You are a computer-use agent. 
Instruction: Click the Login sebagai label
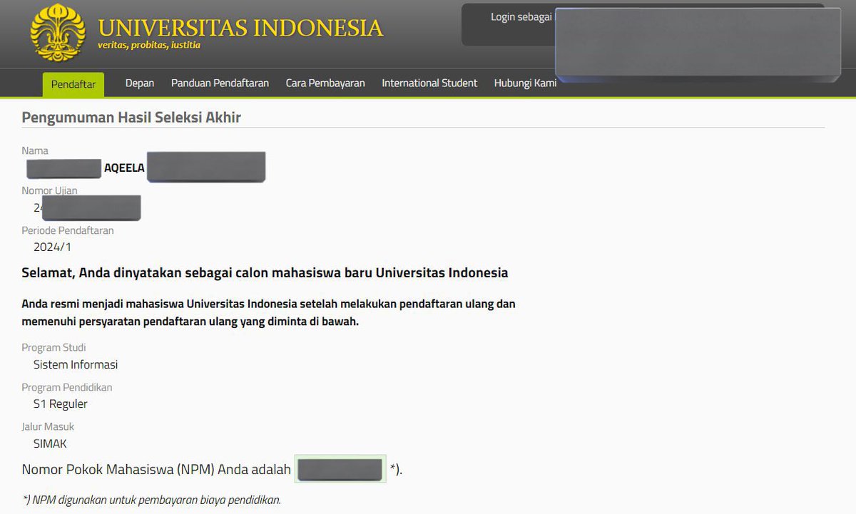(x=521, y=16)
